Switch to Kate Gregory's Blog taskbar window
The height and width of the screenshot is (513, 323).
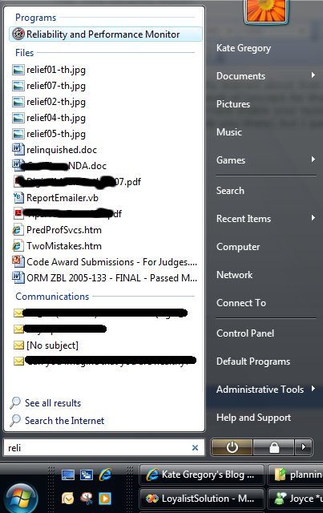pos(202,475)
